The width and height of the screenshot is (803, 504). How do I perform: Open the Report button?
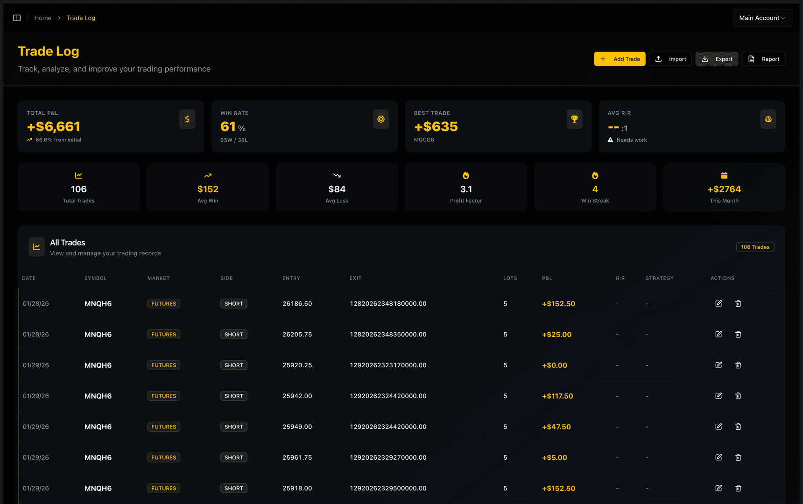[x=763, y=59]
